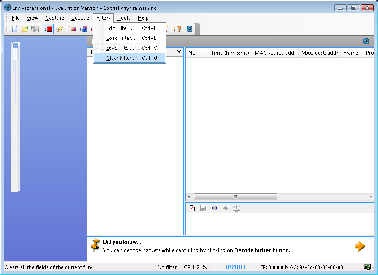Viewport: 378px width, 275px height.
Task: Click the network adapter status bar icon
Action: click(367, 267)
